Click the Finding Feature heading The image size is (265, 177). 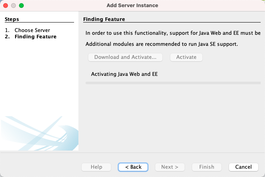point(104,19)
